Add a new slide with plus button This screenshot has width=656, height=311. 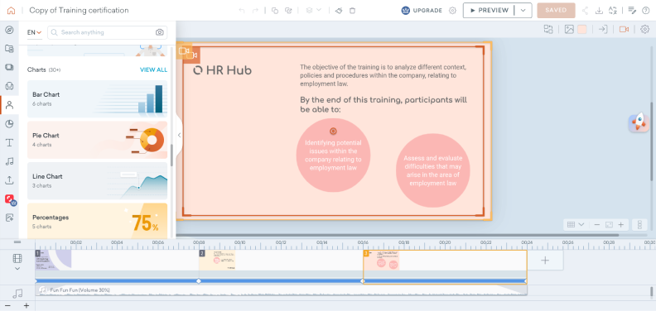tap(545, 261)
